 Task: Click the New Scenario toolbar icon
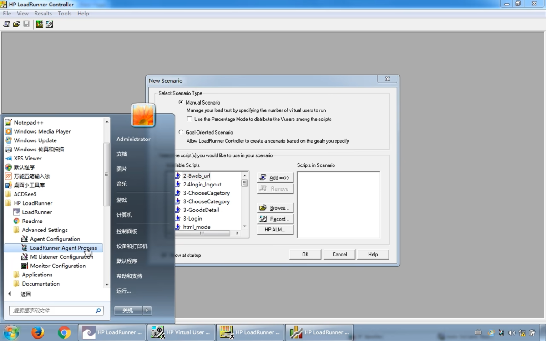click(x=6, y=24)
